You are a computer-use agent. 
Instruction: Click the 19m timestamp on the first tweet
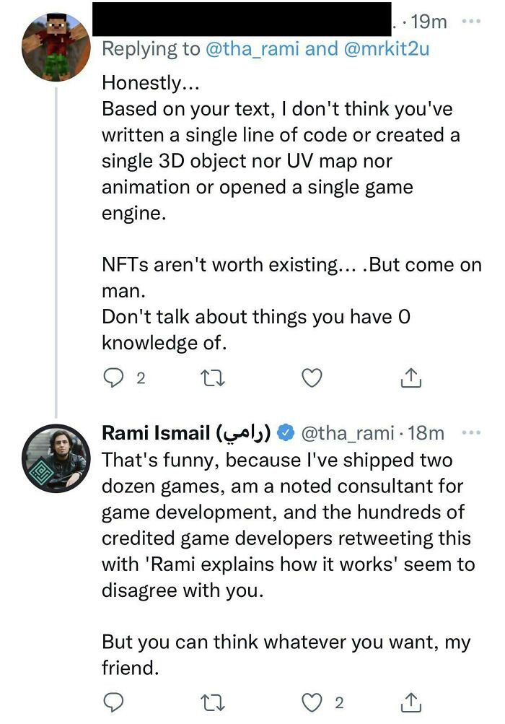point(431,22)
